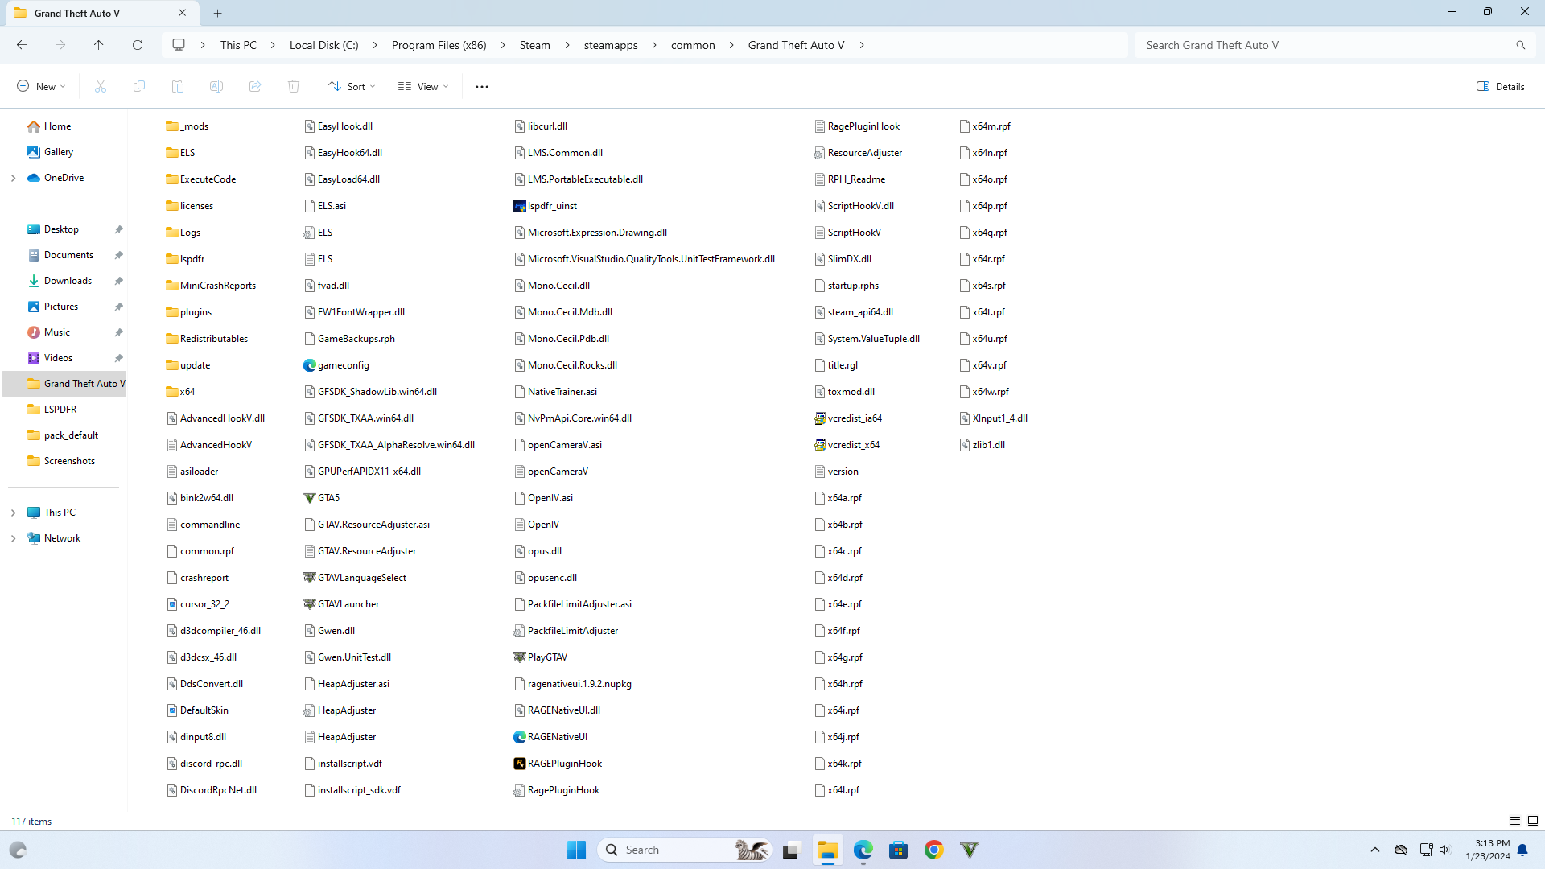Open Chrome from the taskbar
1545x869 pixels.
(x=933, y=850)
